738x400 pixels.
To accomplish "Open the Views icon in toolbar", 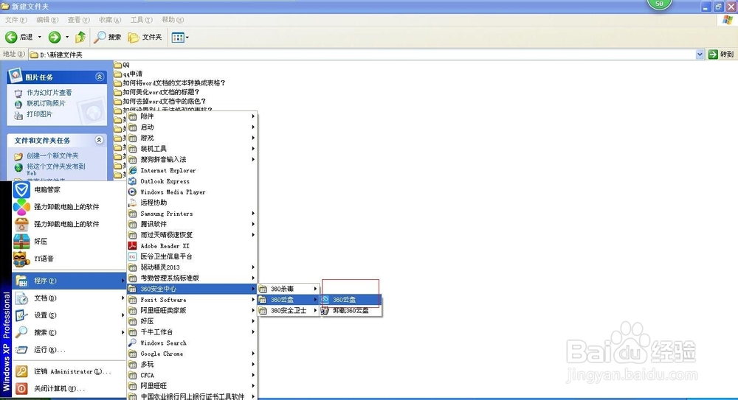I will (177, 38).
